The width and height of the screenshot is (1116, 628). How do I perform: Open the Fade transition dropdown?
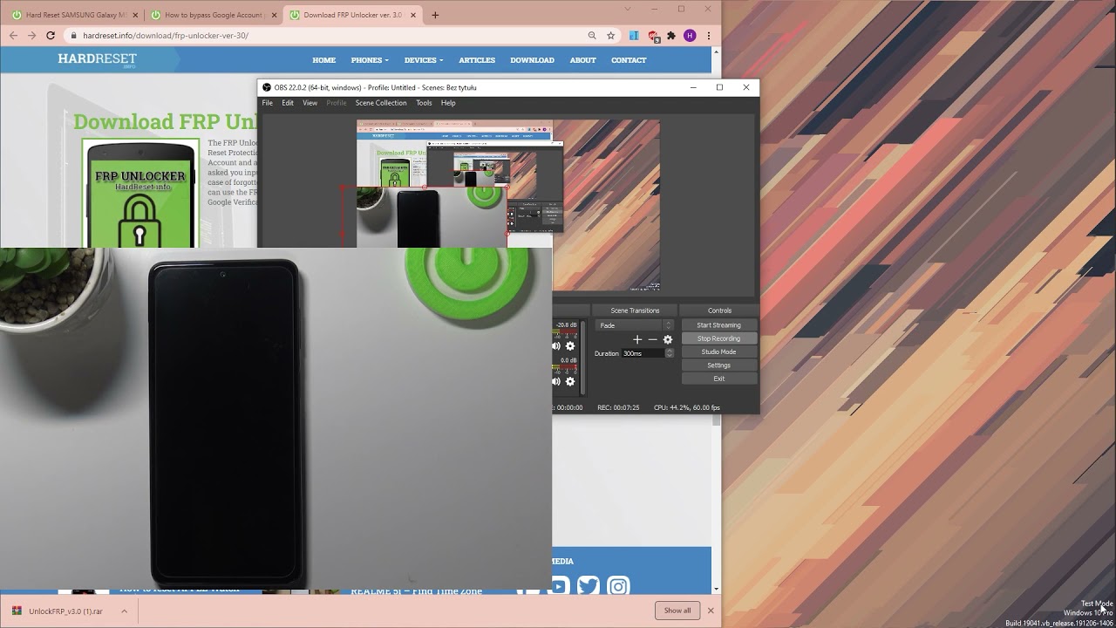(635, 325)
